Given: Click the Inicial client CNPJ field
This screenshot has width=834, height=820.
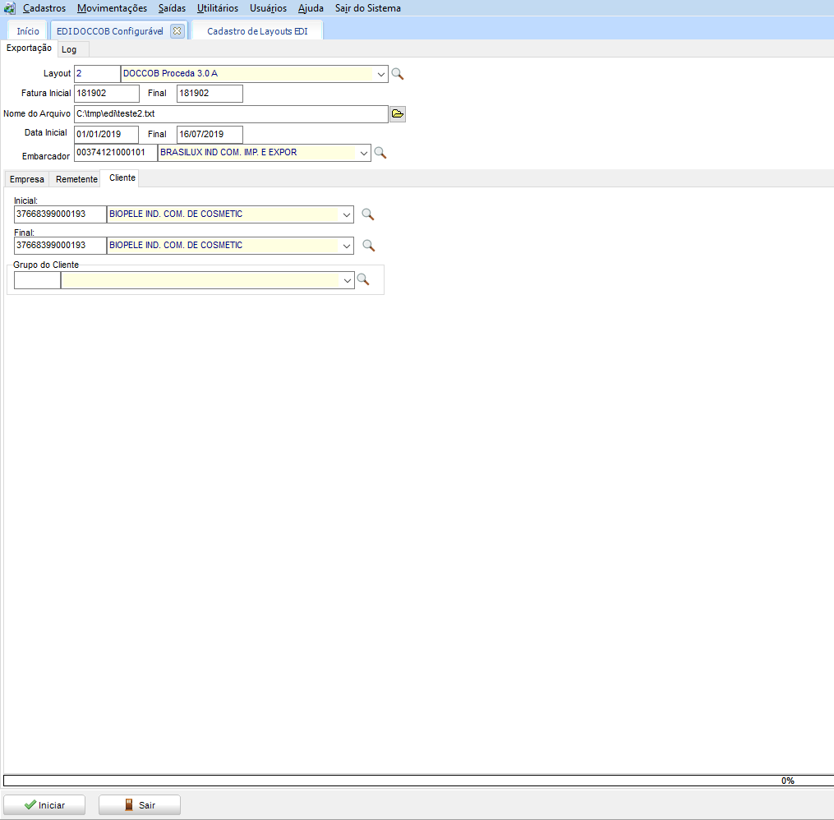Looking at the screenshot, I should click(60, 214).
